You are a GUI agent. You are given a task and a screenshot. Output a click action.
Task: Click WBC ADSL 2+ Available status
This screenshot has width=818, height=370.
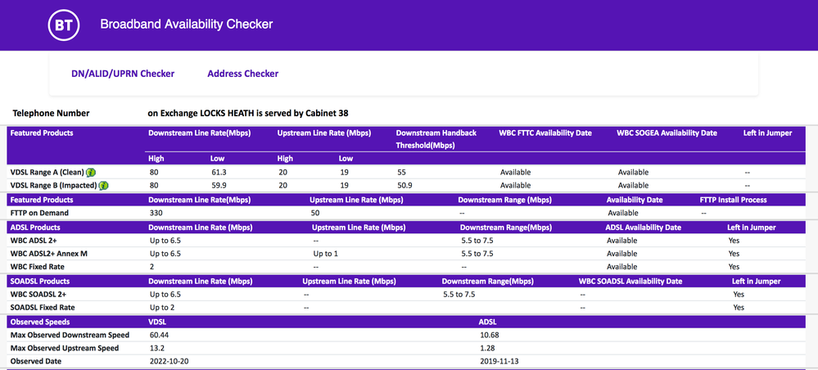pos(621,241)
